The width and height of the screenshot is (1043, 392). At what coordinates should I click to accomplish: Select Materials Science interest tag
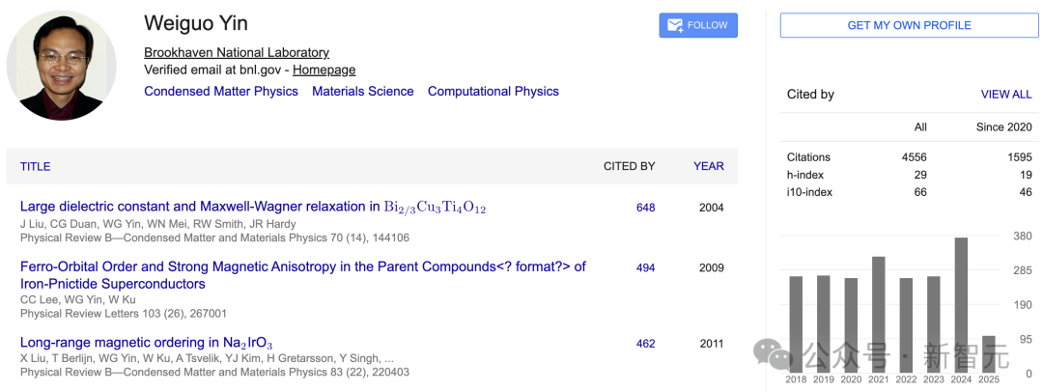[362, 91]
